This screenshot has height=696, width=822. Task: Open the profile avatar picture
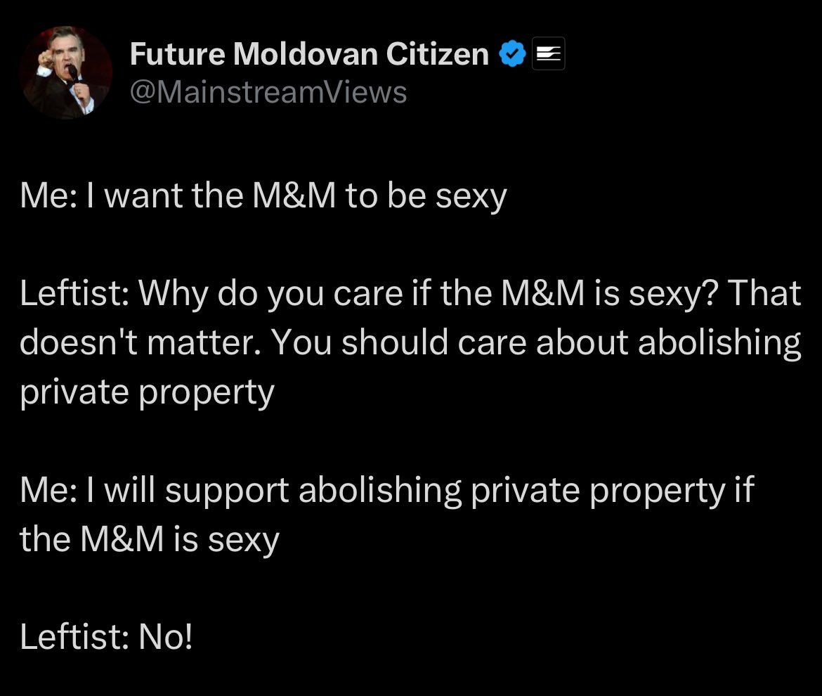65,72
